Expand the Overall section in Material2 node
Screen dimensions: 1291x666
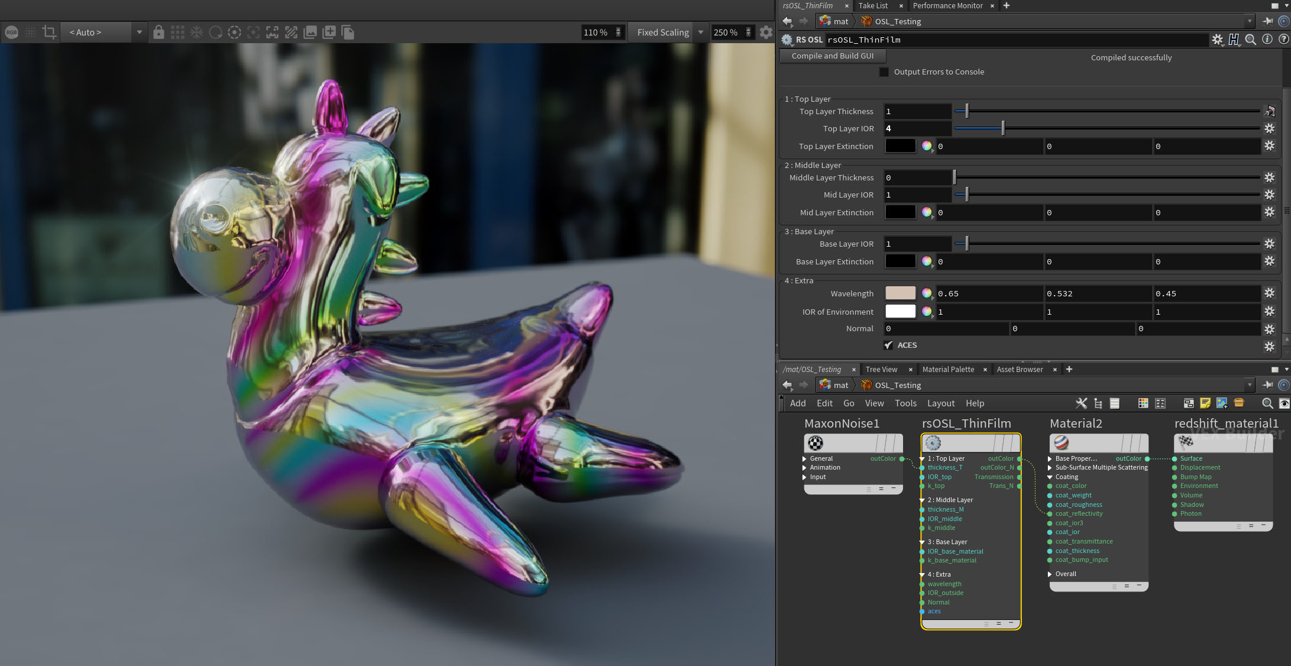tap(1050, 574)
